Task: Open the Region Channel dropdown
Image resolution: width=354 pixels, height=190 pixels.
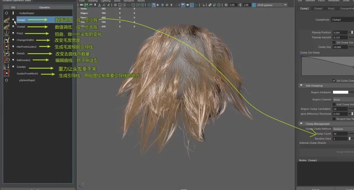Action: click(343, 99)
